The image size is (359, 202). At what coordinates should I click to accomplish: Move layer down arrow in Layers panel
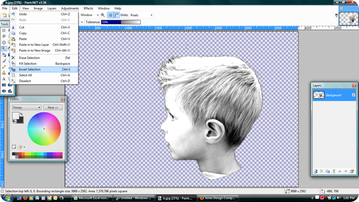[346, 171]
